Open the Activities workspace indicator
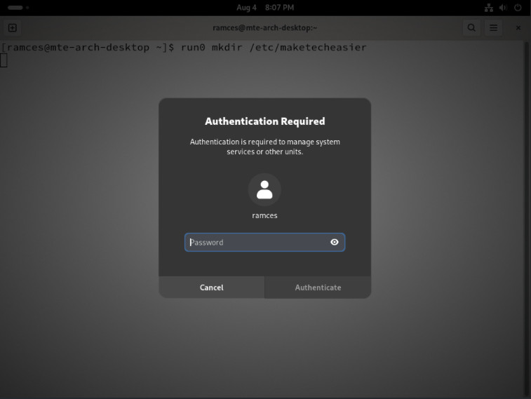The image size is (531, 399). click(x=18, y=8)
